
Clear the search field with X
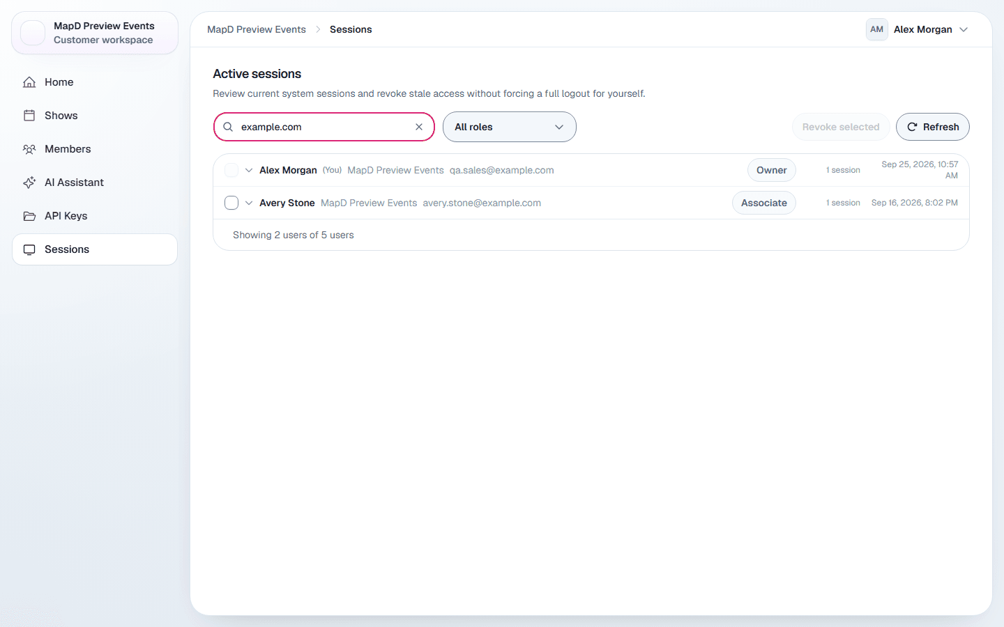click(x=419, y=127)
